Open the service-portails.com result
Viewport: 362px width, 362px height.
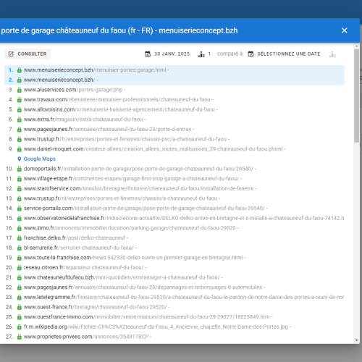144,209
